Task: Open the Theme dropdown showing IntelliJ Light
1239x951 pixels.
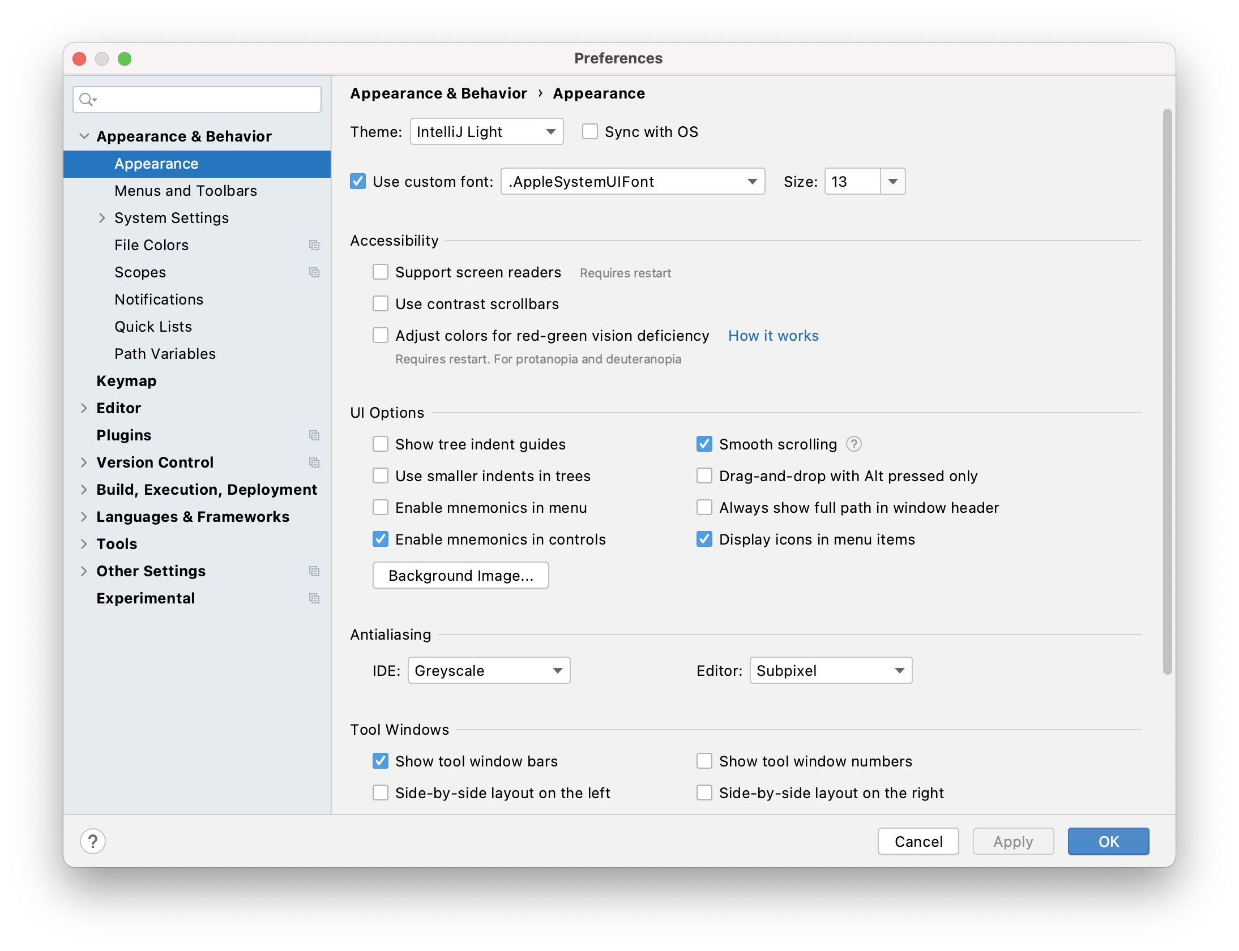Action: tap(486, 132)
